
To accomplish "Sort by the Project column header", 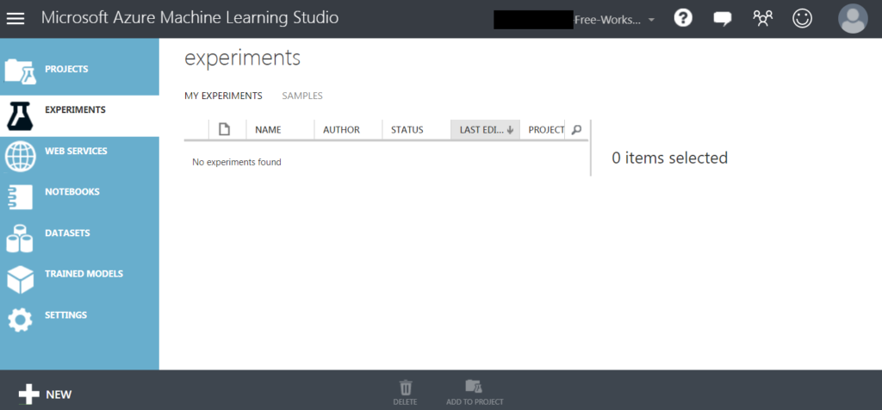I will pos(543,129).
